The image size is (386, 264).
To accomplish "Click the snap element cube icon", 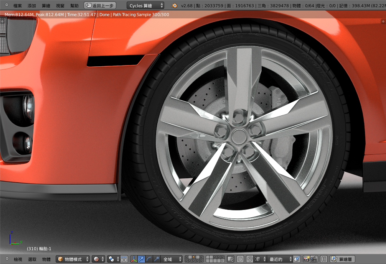I will [x=258, y=259].
